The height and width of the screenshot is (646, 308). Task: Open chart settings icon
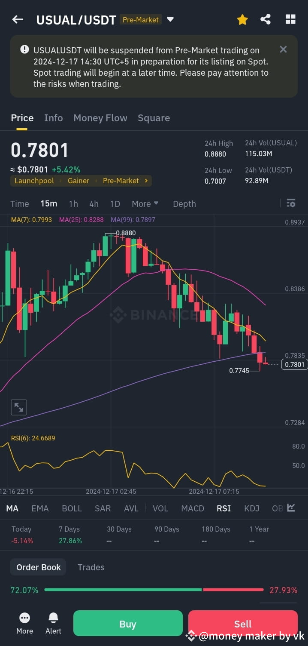[x=291, y=203]
